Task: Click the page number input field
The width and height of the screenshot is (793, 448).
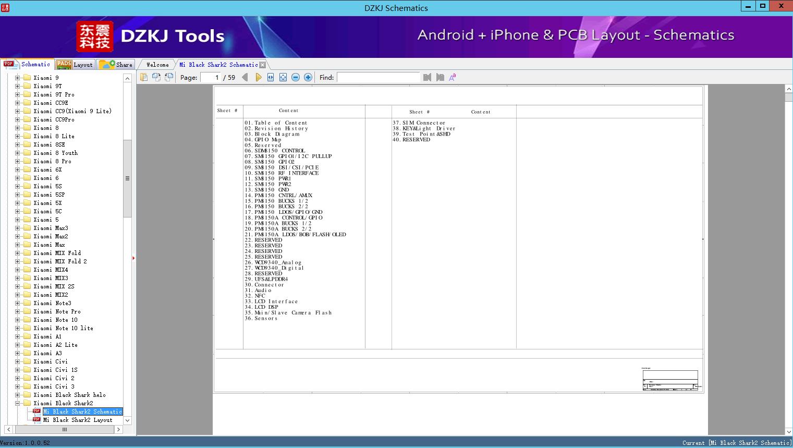Action: click(x=210, y=77)
